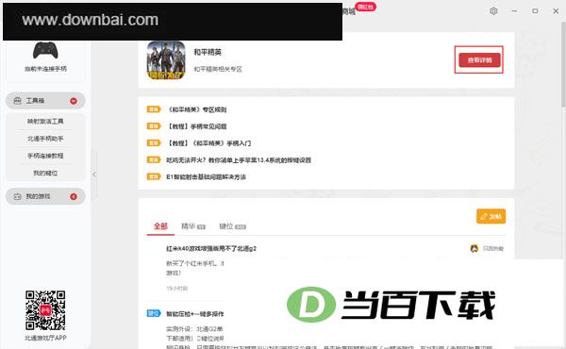This screenshot has width=566, height=349.
Task: Click the red 查看详情 button
Action: click(479, 60)
